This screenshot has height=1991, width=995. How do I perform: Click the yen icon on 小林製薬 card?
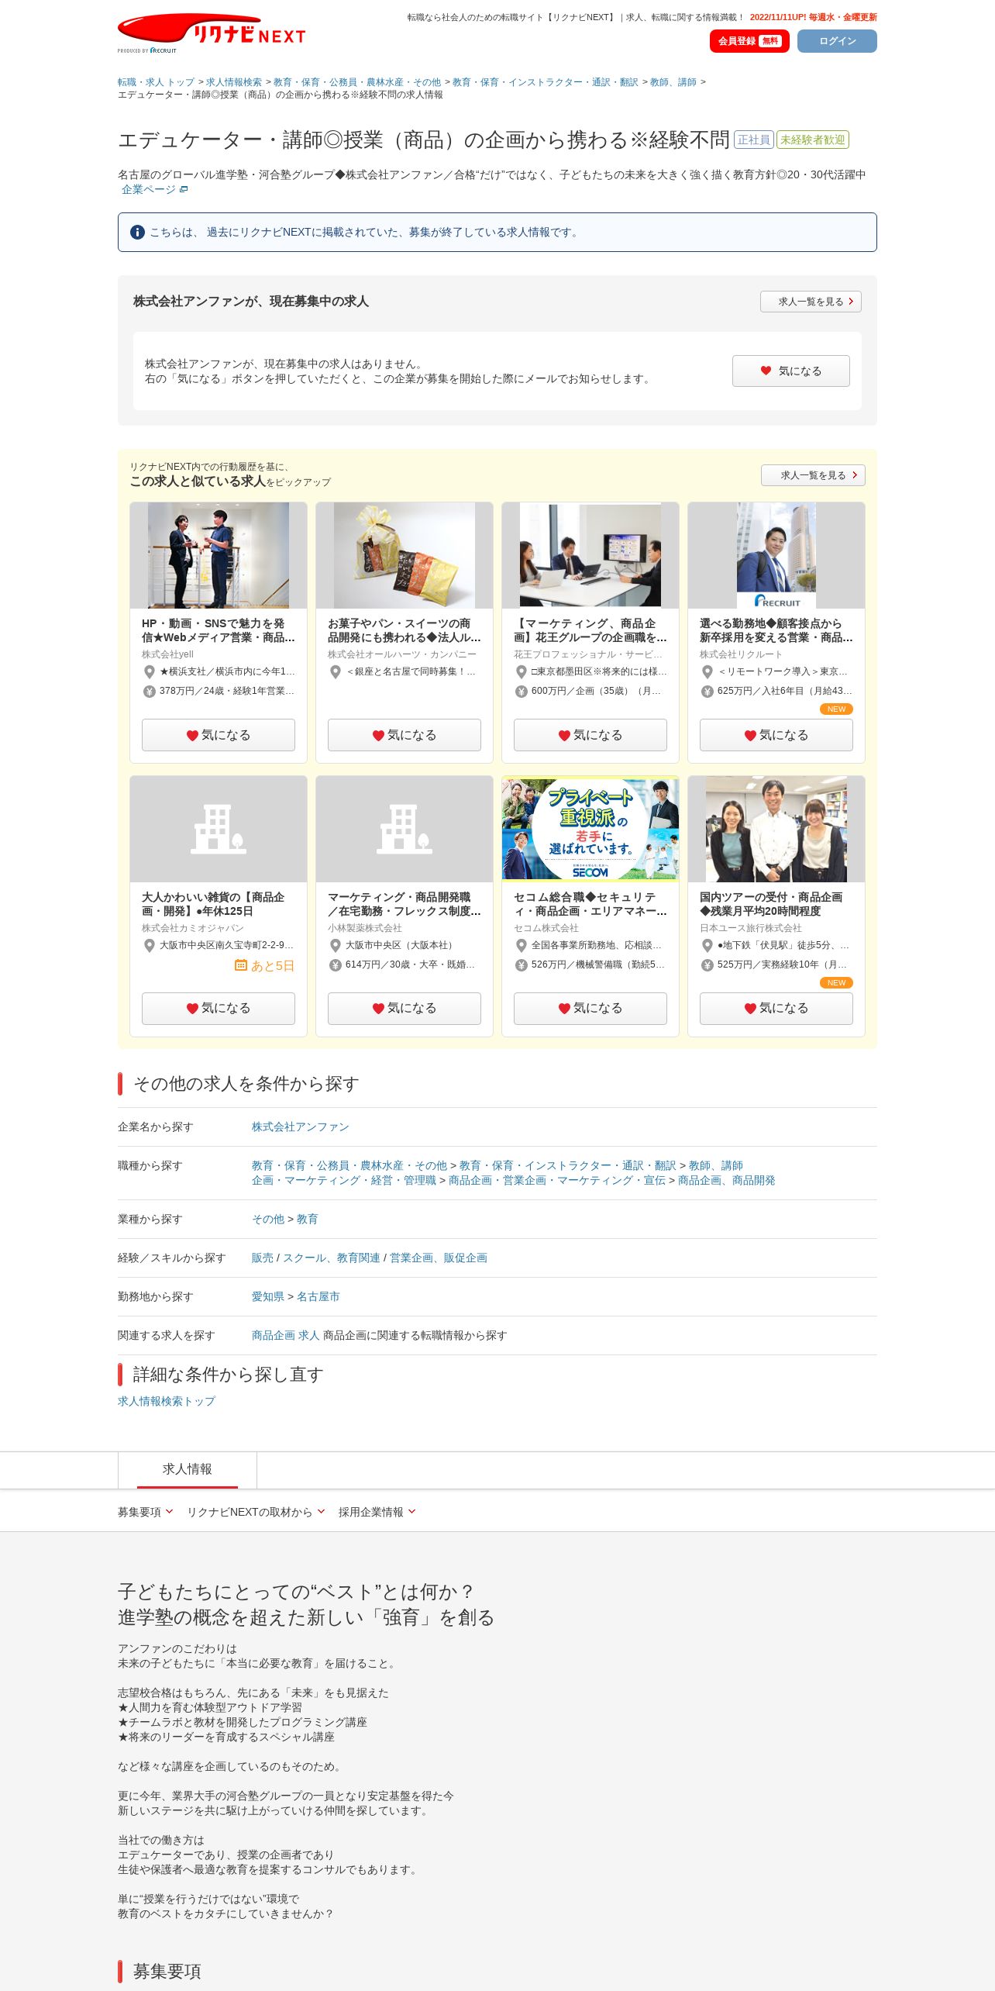click(x=335, y=964)
